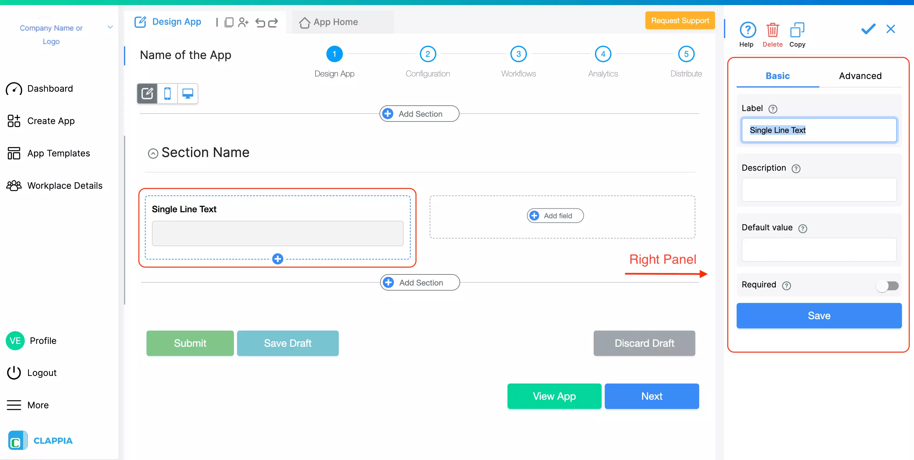Click the add user icon
The width and height of the screenshot is (914, 460).
click(243, 23)
